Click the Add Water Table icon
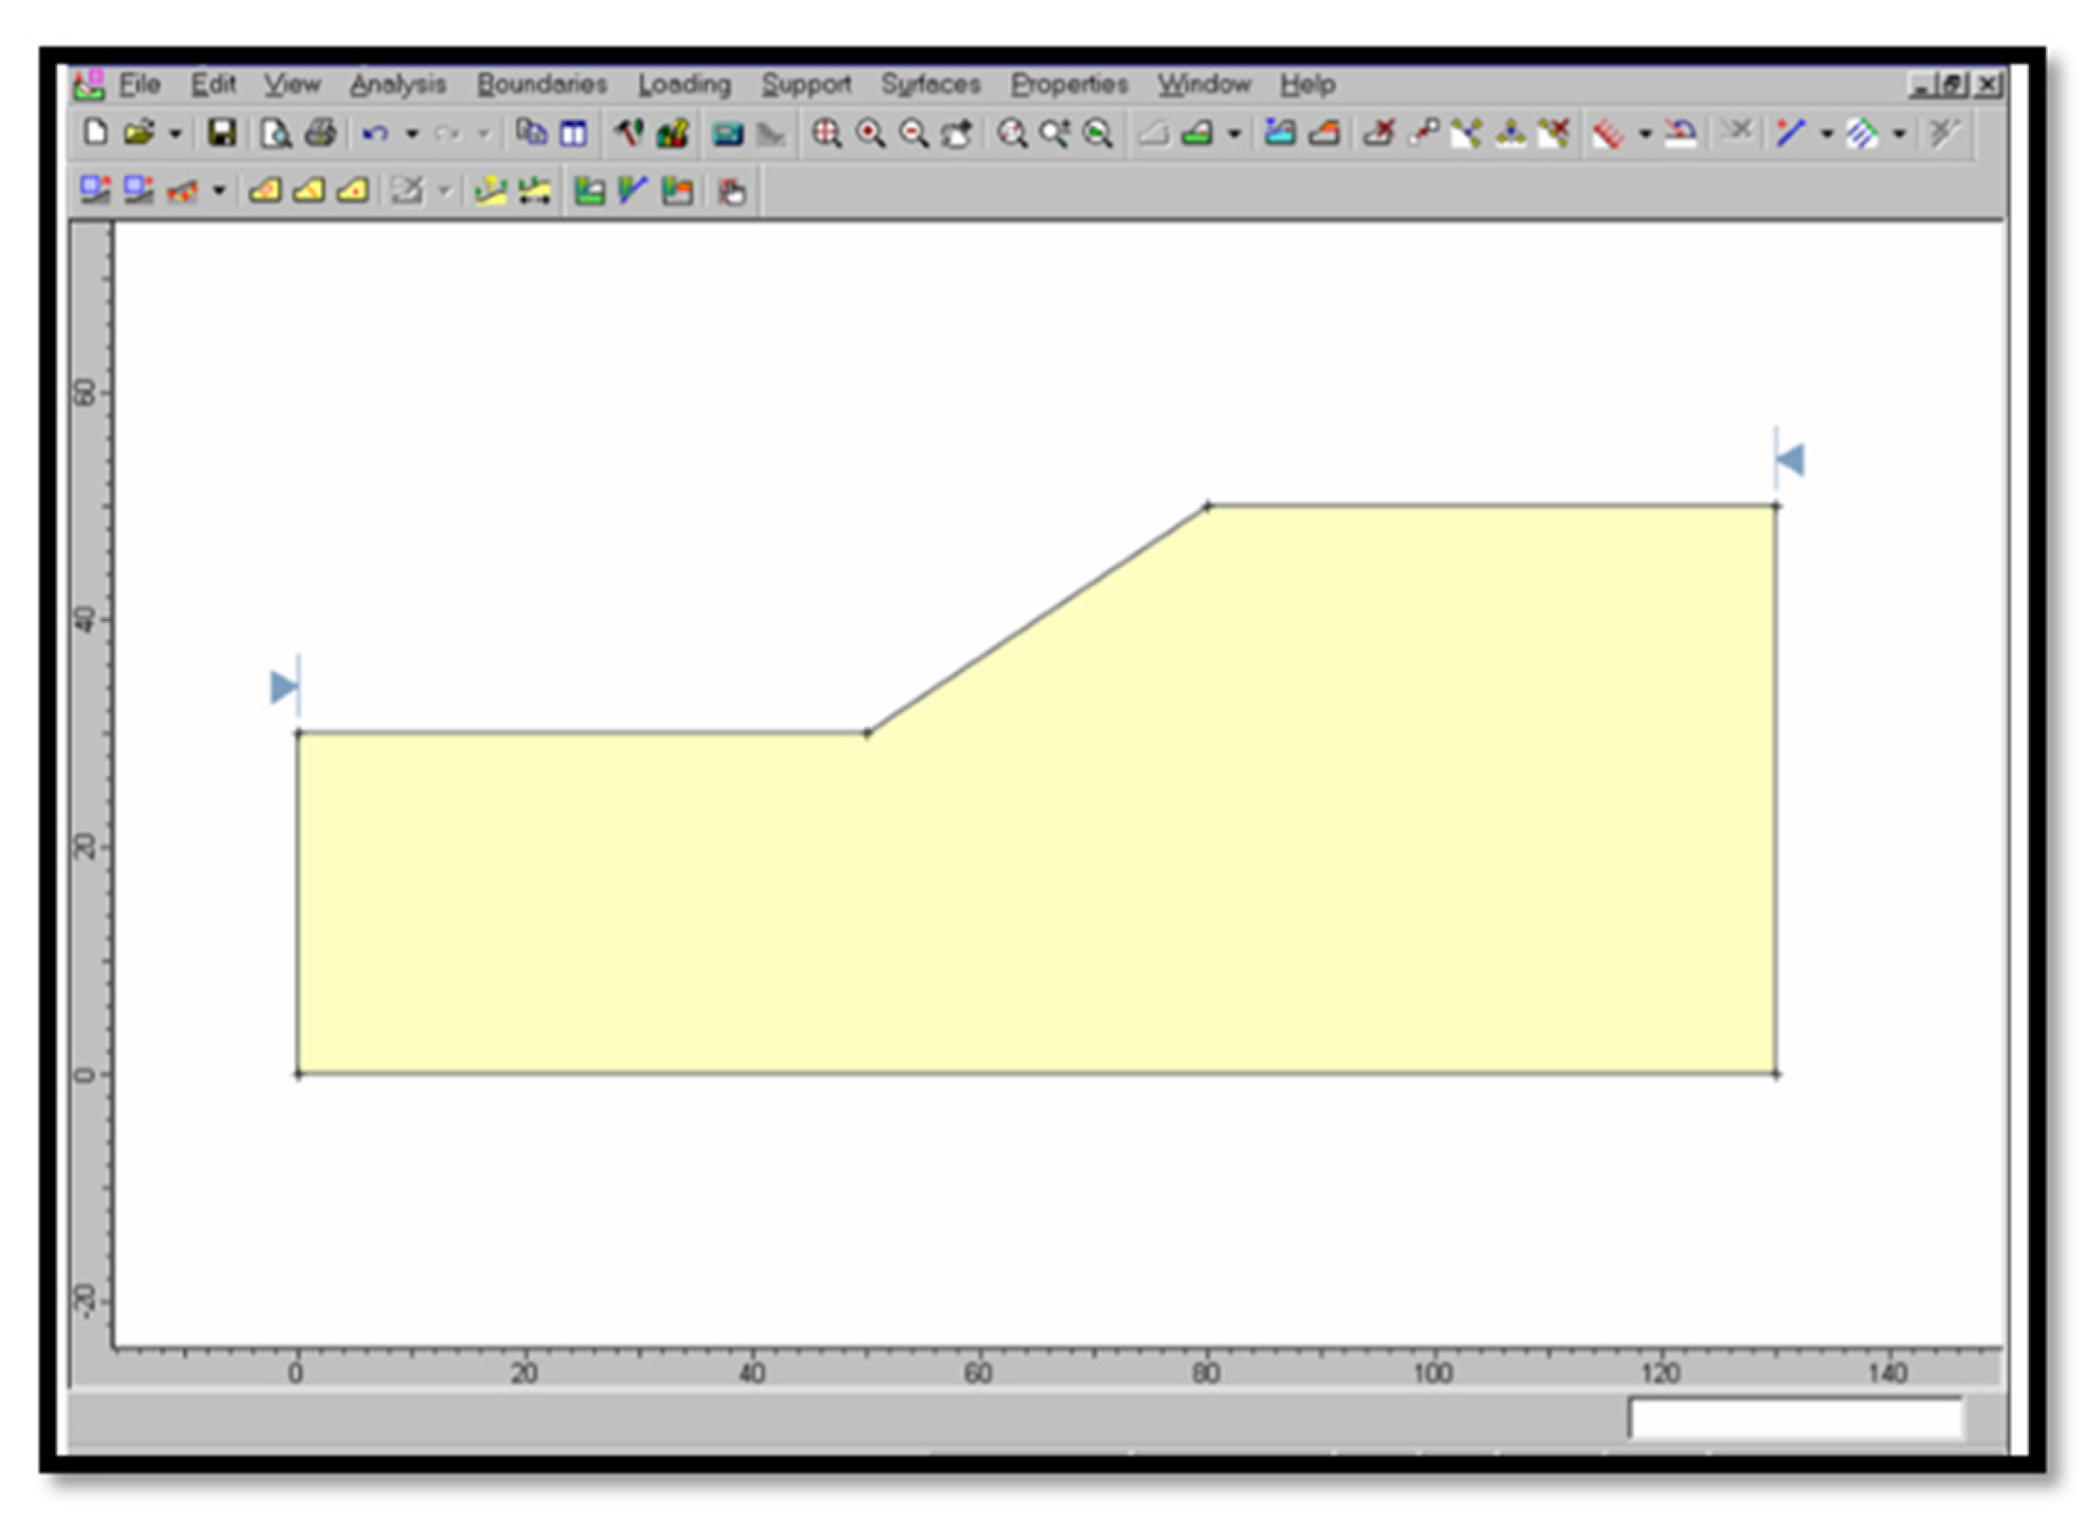The width and height of the screenshot is (2097, 1524). coord(1279,133)
